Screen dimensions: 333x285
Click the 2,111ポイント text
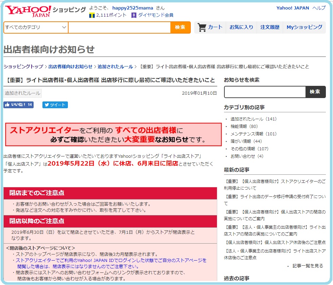click(x=111, y=15)
